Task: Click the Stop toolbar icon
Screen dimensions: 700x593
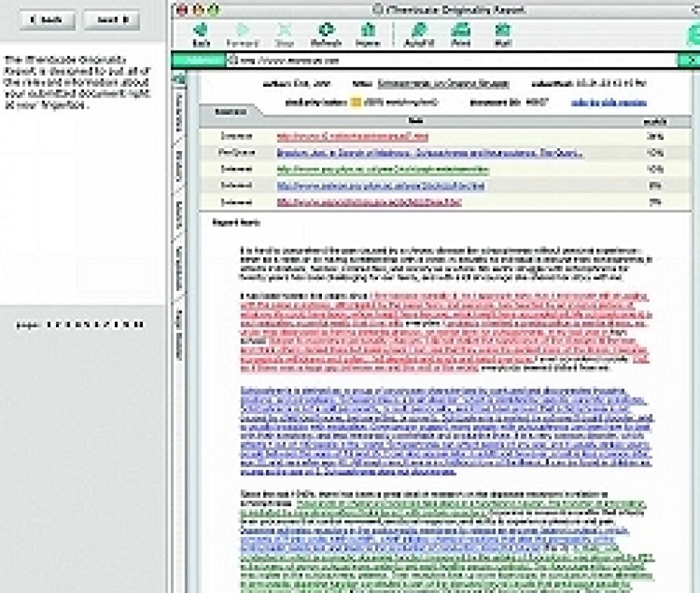Action: pyautogui.click(x=284, y=35)
